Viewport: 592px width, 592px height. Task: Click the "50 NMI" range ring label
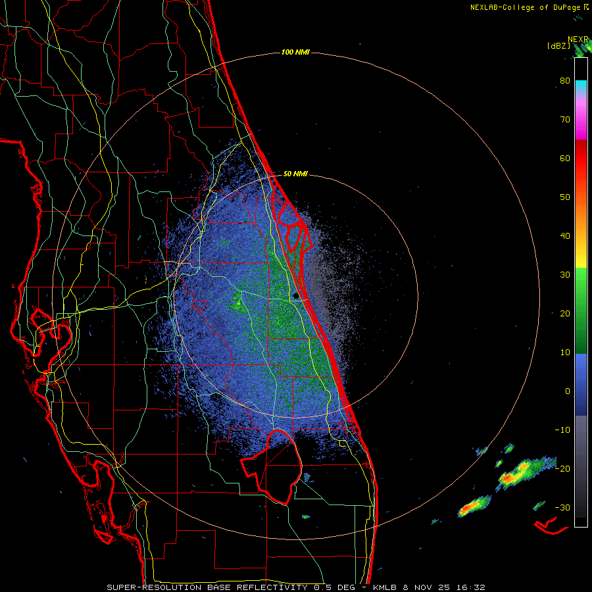[x=295, y=174]
